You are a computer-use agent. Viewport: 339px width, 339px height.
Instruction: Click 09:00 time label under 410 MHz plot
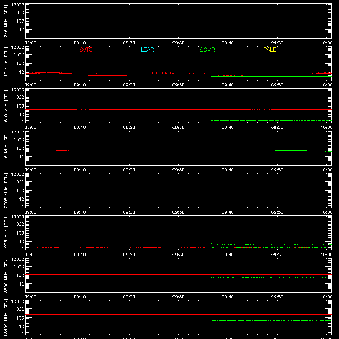(x=31, y=85)
